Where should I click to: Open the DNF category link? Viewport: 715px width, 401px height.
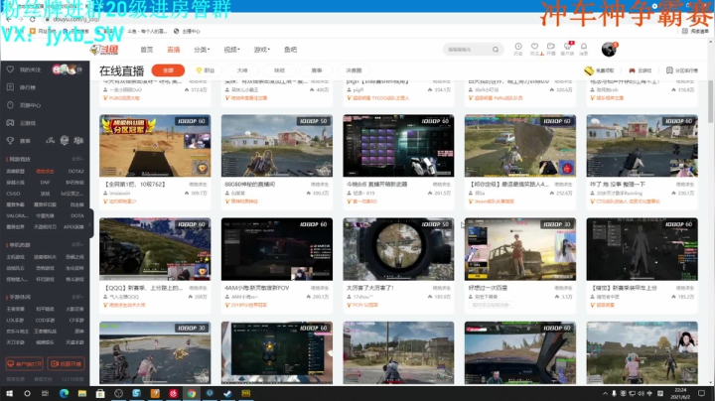pyautogui.click(x=45, y=183)
